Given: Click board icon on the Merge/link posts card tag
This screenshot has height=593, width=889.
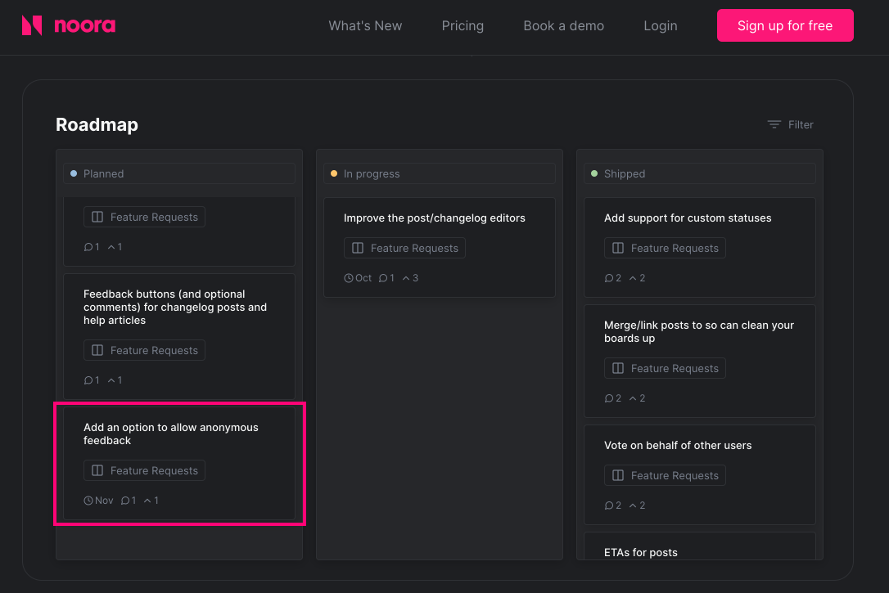Looking at the screenshot, I should pyautogui.click(x=618, y=368).
